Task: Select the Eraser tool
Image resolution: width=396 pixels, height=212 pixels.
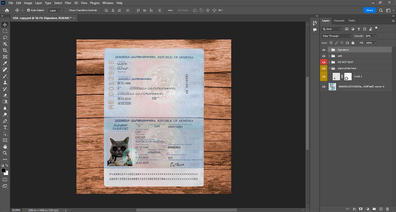Action: pos(5,95)
